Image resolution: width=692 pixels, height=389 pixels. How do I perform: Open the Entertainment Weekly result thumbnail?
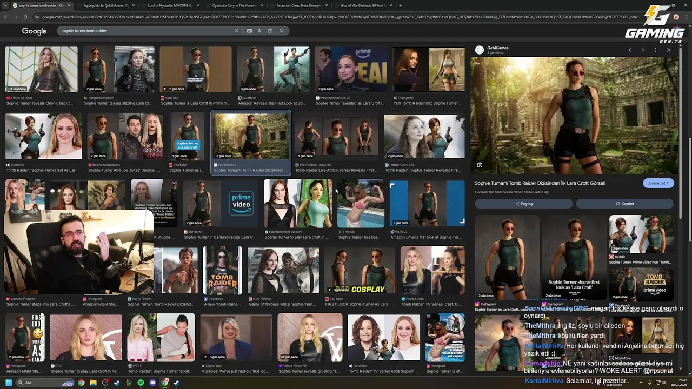(297, 204)
